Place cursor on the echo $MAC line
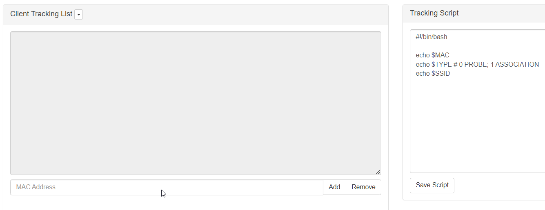The height and width of the screenshot is (210, 545). (x=432, y=55)
